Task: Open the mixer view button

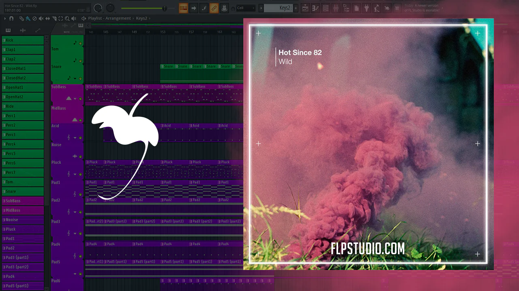Action: [336, 8]
